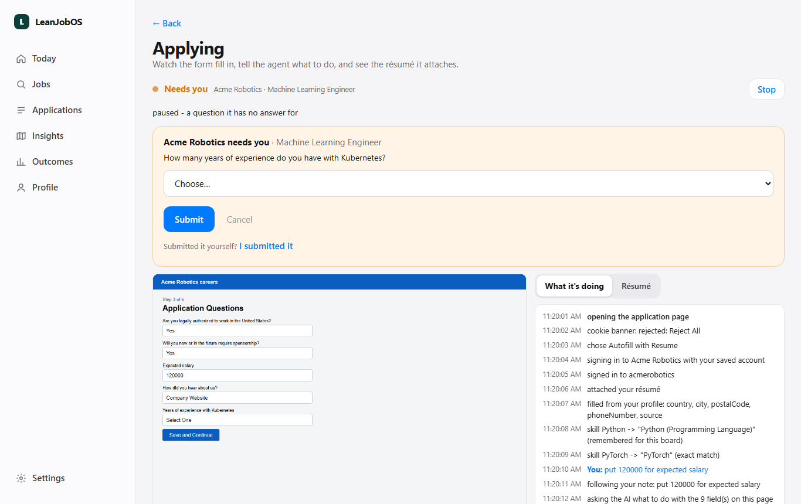Click the 'Application Questions' heading in the form

click(x=203, y=308)
